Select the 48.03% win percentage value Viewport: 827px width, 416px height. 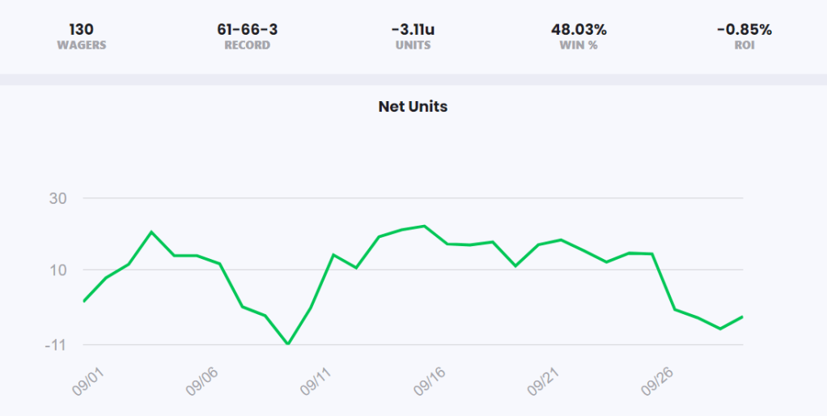tap(579, 30)
